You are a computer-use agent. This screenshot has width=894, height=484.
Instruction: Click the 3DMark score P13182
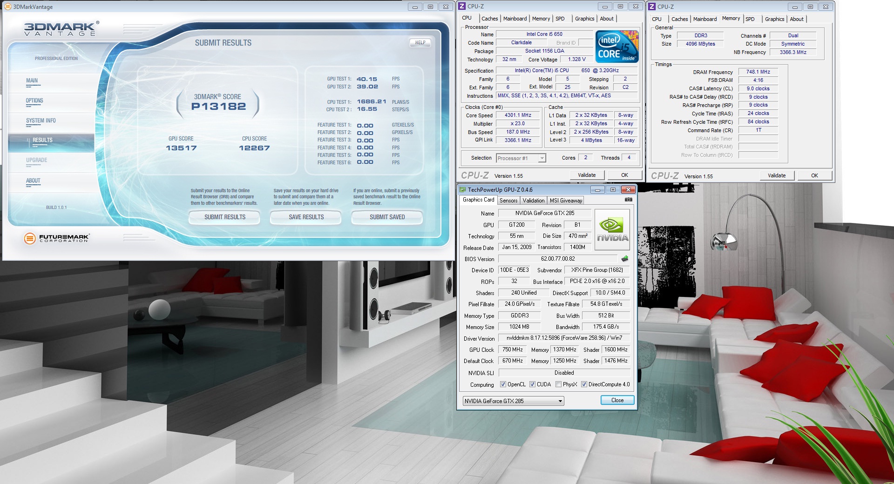click(x=218, y=107)
